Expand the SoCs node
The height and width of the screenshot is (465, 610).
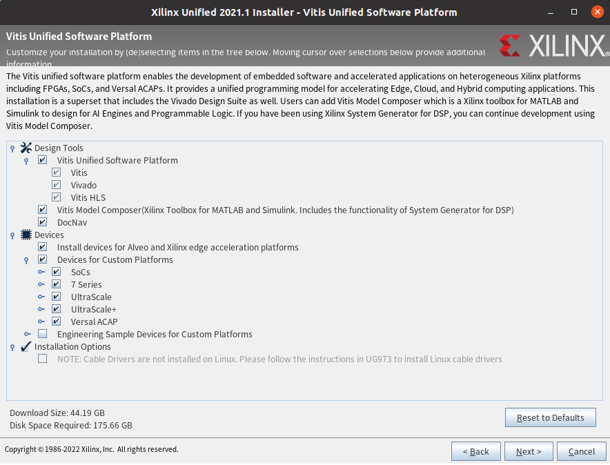coord(41,272)
